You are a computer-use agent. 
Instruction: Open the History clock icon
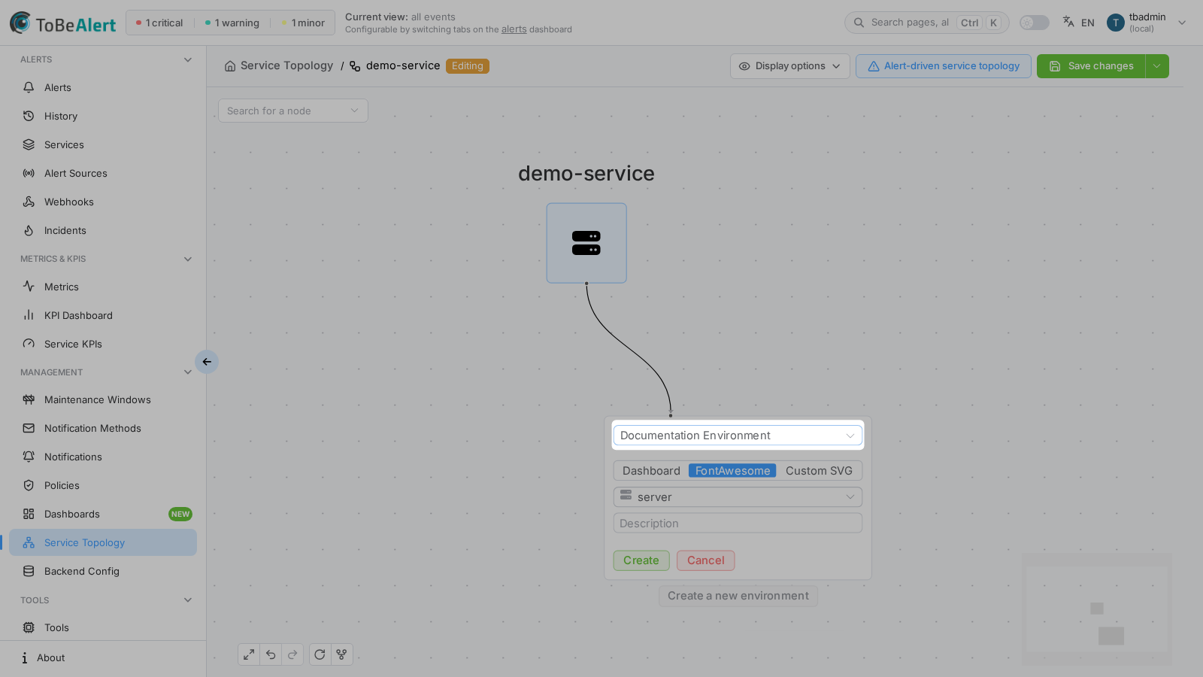point(29,116)
